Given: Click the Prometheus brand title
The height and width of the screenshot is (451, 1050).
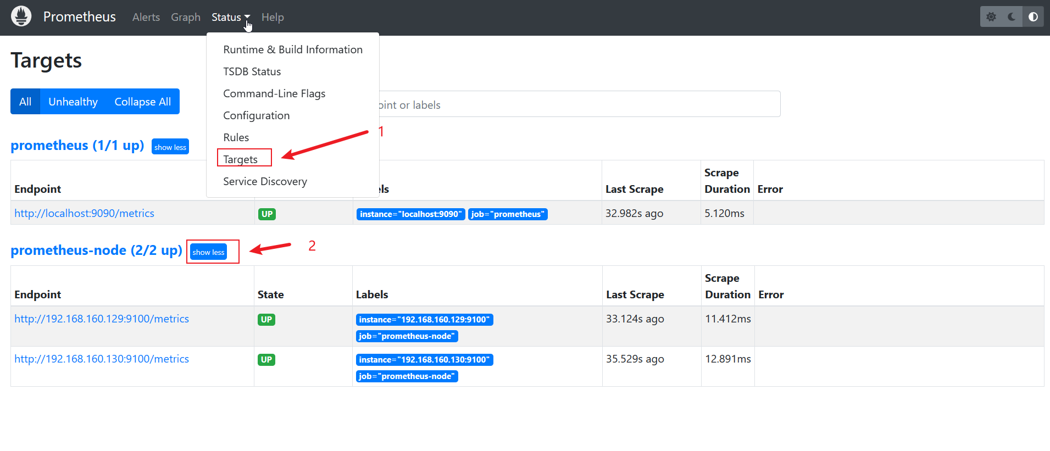Looking at the screenshot, I should (x=80, y=17).
